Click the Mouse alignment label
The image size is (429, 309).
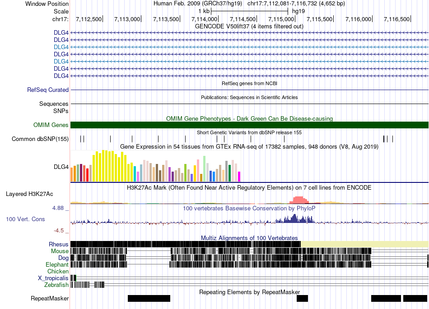60,251
